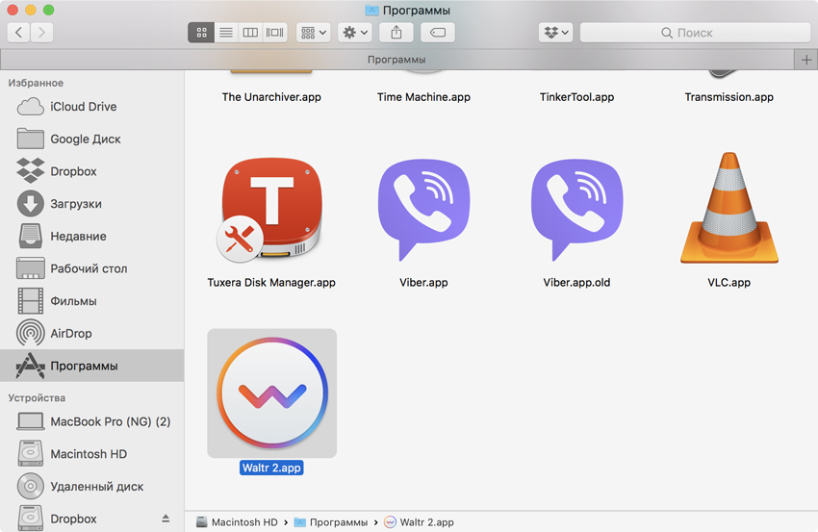Switch to list view mode
The width and height of the screenshot is (818, 532).
pyautogui.click(x=226, y=33)
